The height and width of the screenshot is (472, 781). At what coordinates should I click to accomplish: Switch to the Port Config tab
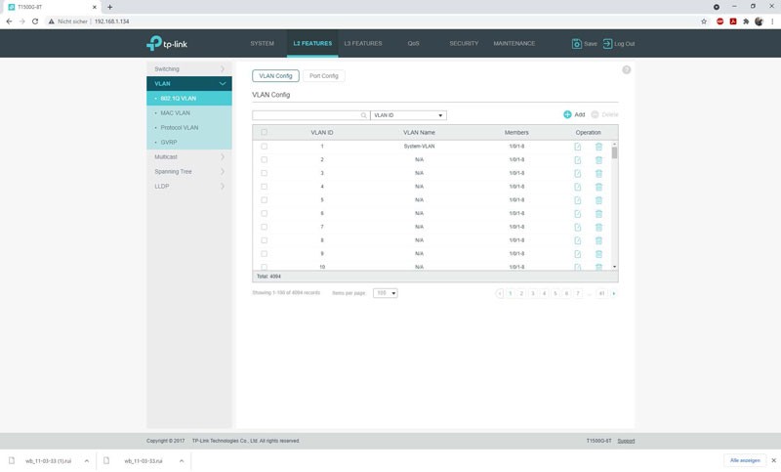click(325, 75)
